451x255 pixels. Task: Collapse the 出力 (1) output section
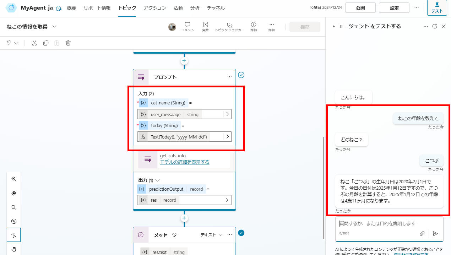tap(157, 180)
